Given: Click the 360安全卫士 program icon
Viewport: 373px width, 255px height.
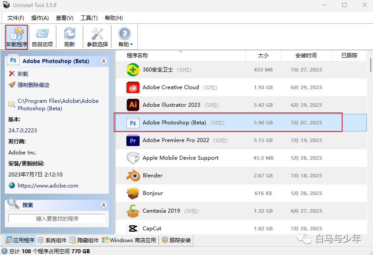Looking at the screenshot, I should click(x=133, y=70).
